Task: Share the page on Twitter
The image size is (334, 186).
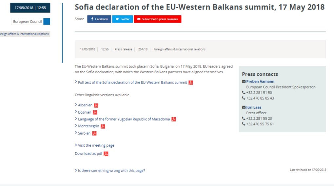Action: pyautogui.click(x=123, y=19)
